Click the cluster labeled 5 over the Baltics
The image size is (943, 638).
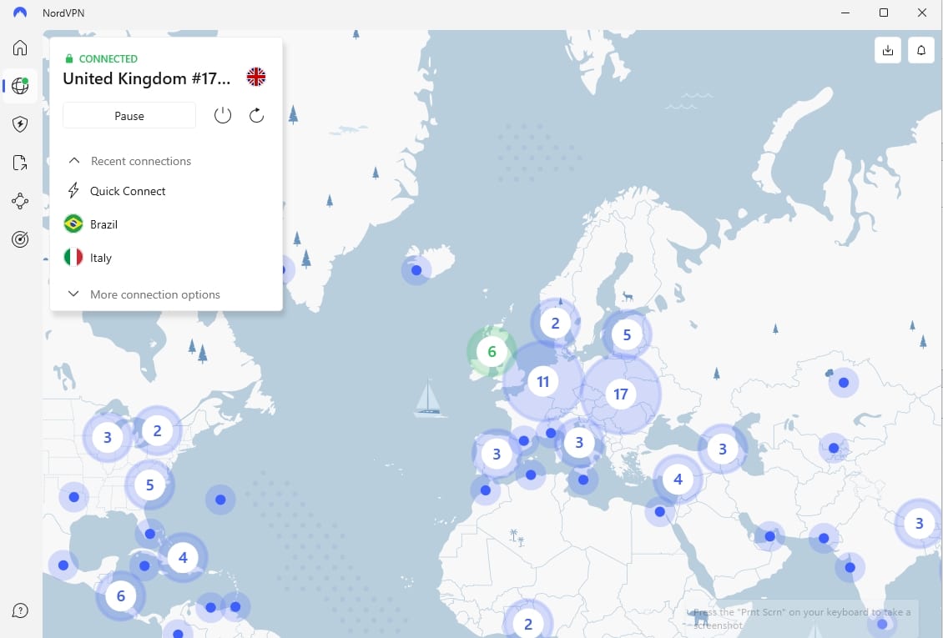(627, 334)
